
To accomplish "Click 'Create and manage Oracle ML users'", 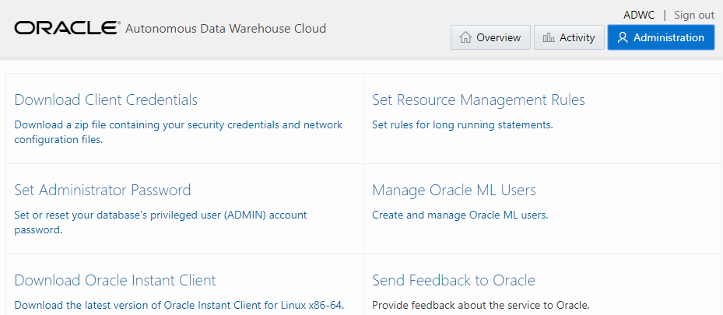I will 460,215.
